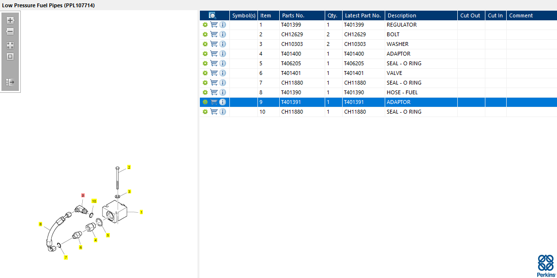Select Parts No. T406205 cell

[x=302, y=63]
